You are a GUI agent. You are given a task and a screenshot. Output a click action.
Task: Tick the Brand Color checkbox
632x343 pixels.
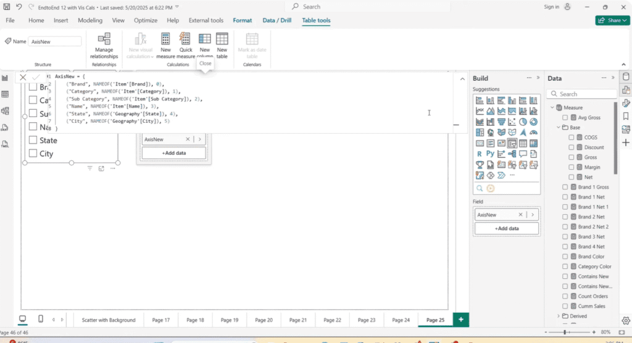click(565, 257)
